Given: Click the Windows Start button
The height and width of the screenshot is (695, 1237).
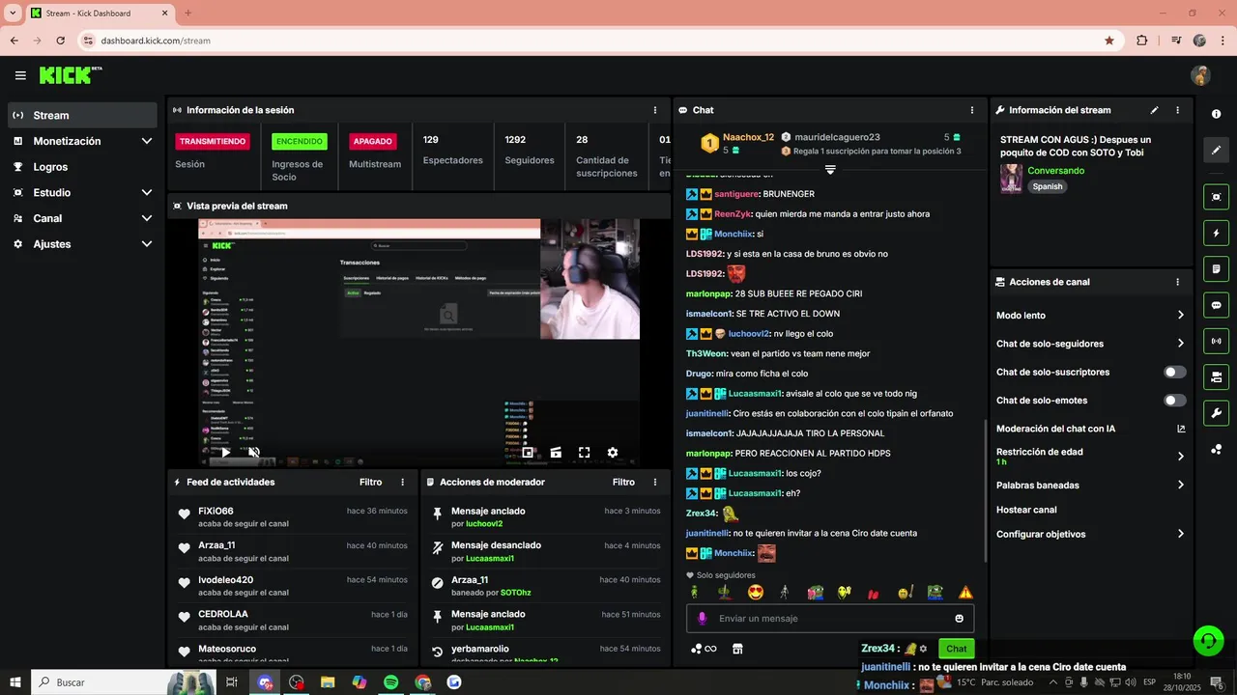Looking at the screenshot, I should click(15, 682).
